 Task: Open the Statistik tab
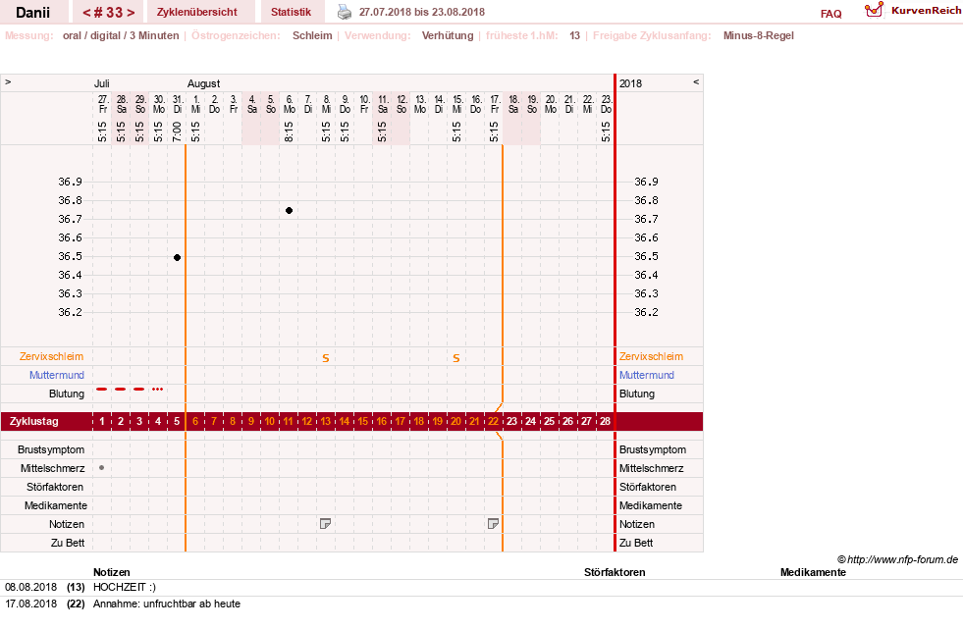[x=292, y=12]
